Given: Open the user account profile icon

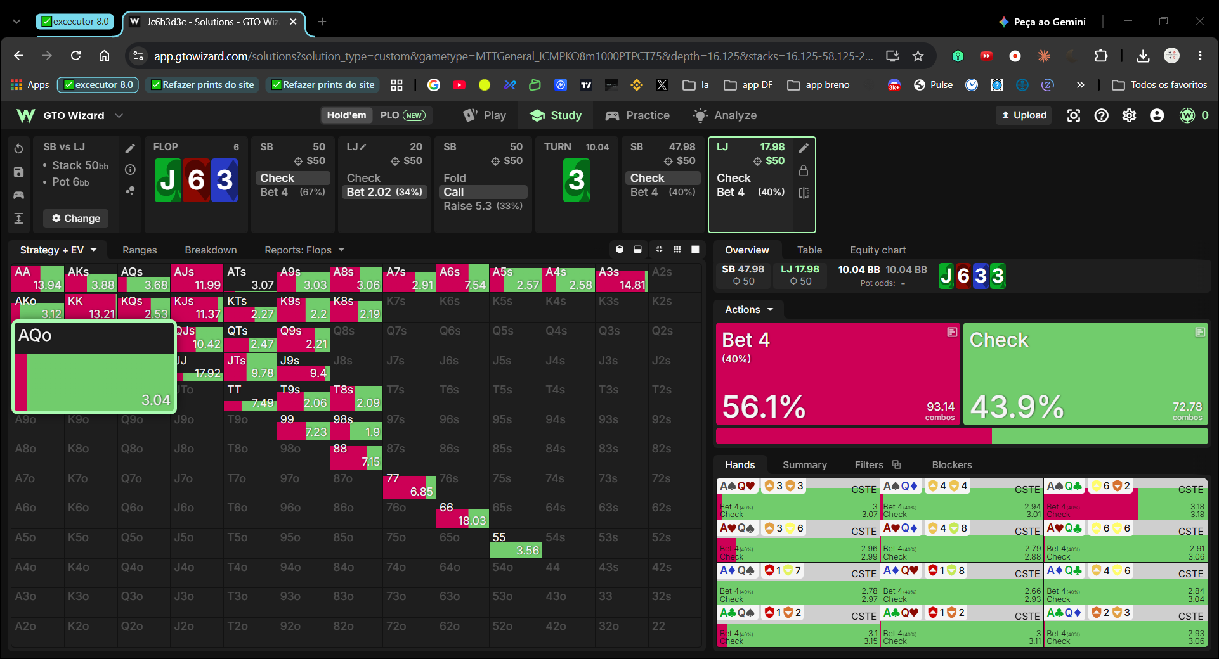Looking at the screenshot, I should [x=1157, y=115].
